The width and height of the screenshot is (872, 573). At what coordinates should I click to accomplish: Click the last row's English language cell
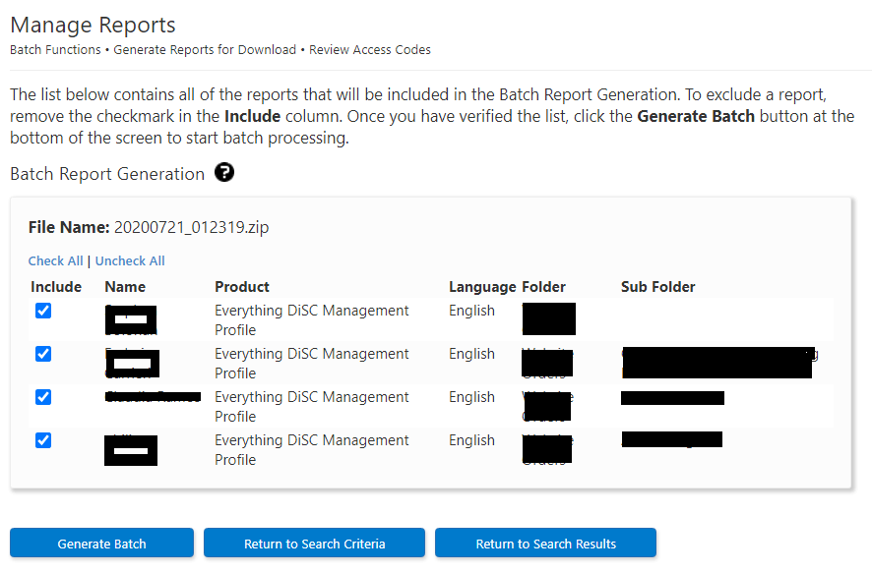471,440
